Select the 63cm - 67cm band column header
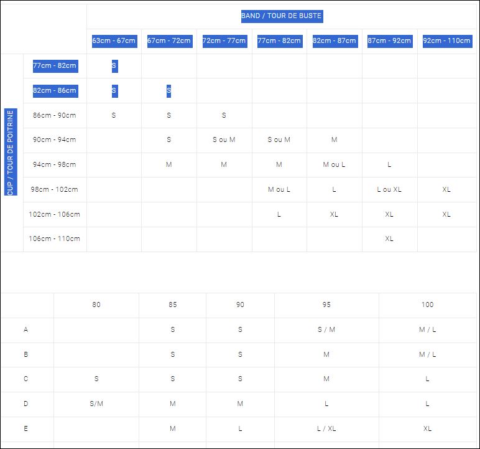This screenshot has width=480, height=449. (x=114, y=41)
